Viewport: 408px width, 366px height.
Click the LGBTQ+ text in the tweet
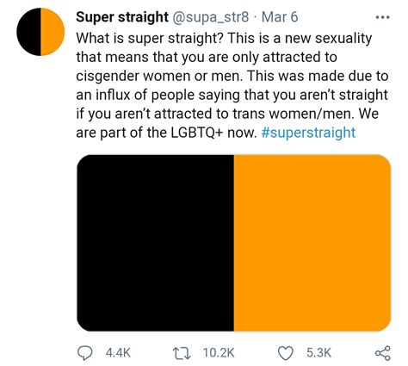point(197,133)
